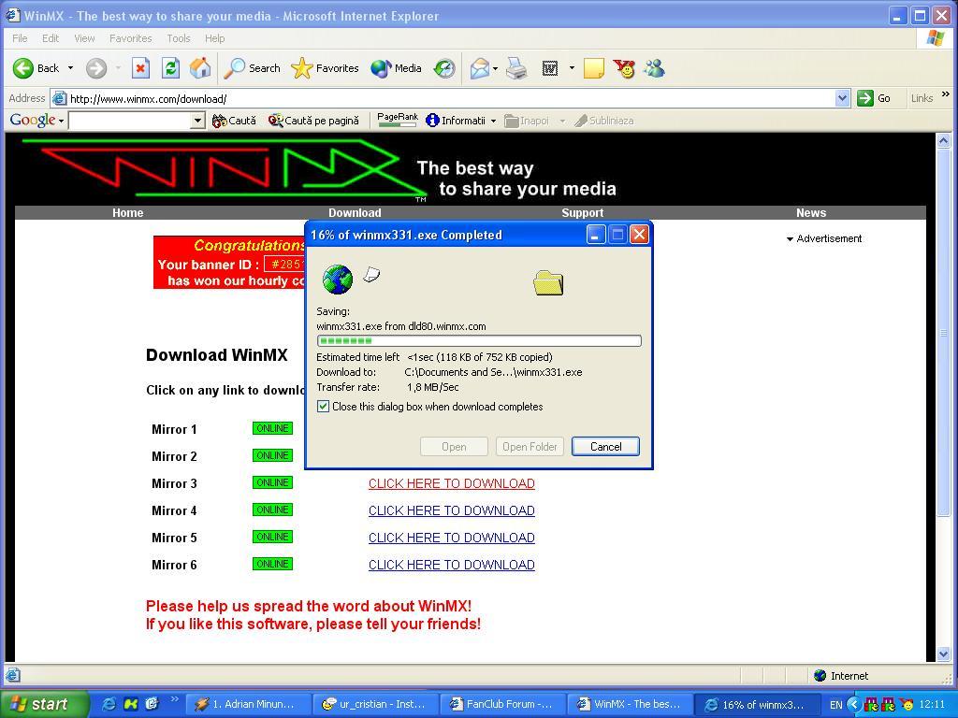Go back using the Back arrow icon

click(23, 67)
